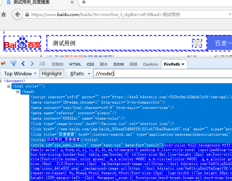Image resolution: width=232 pixels, height=181 pixels.
Task: Open the 控制台 panel tab
Action: point(57,64)
